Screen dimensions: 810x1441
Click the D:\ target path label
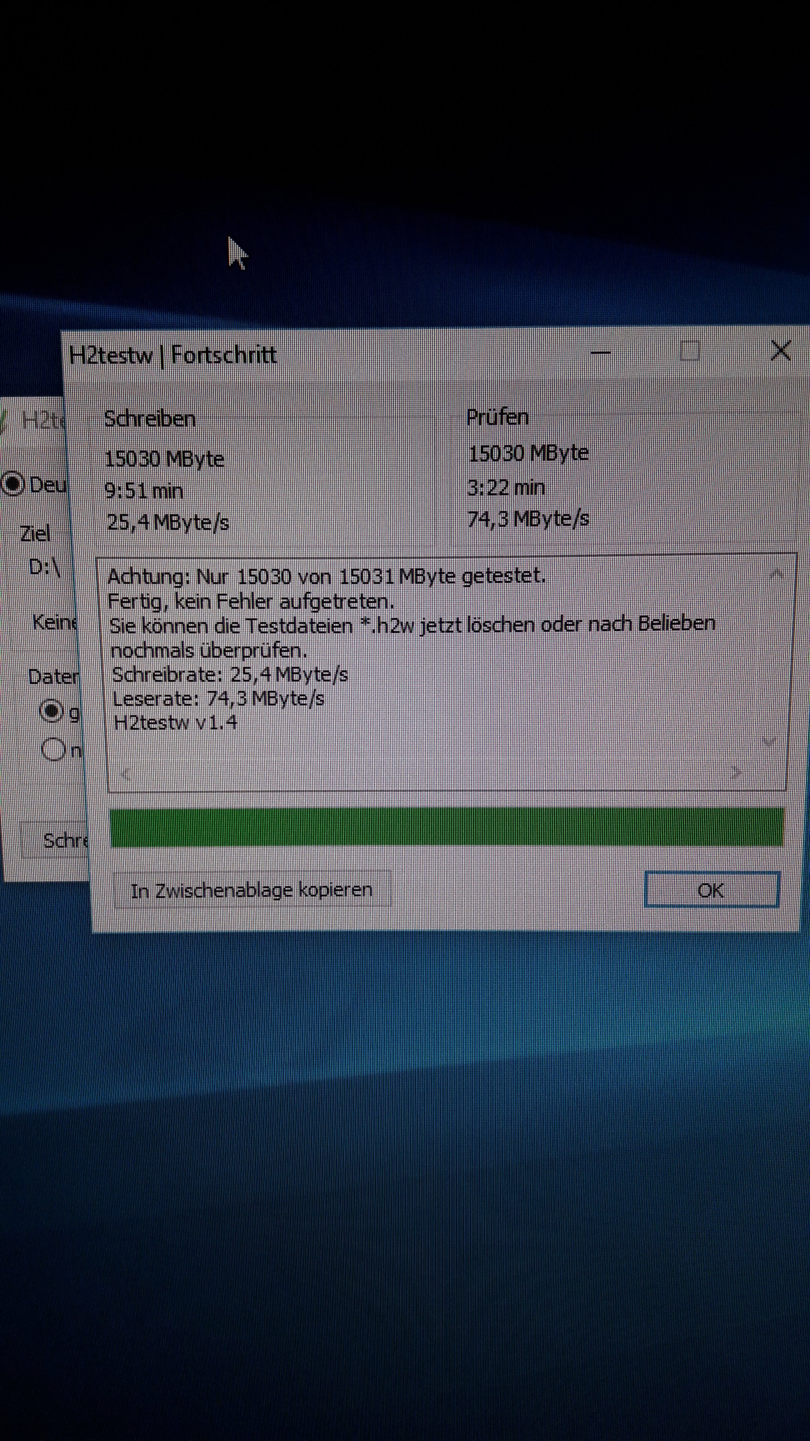tap(44, 567)
